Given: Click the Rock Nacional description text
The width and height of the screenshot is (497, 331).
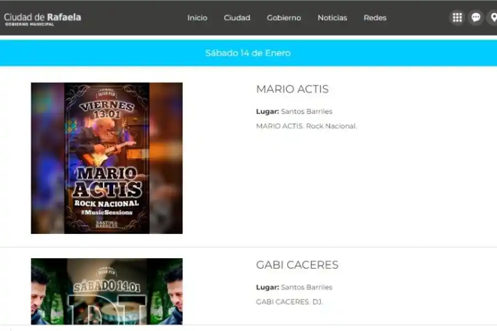Looking at the screenshot, I should pyautogui.click(x=306, y=126).
